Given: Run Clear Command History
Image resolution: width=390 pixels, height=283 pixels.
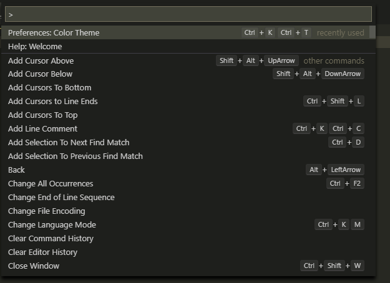Looking at the screenshot, I should (188, 238).
